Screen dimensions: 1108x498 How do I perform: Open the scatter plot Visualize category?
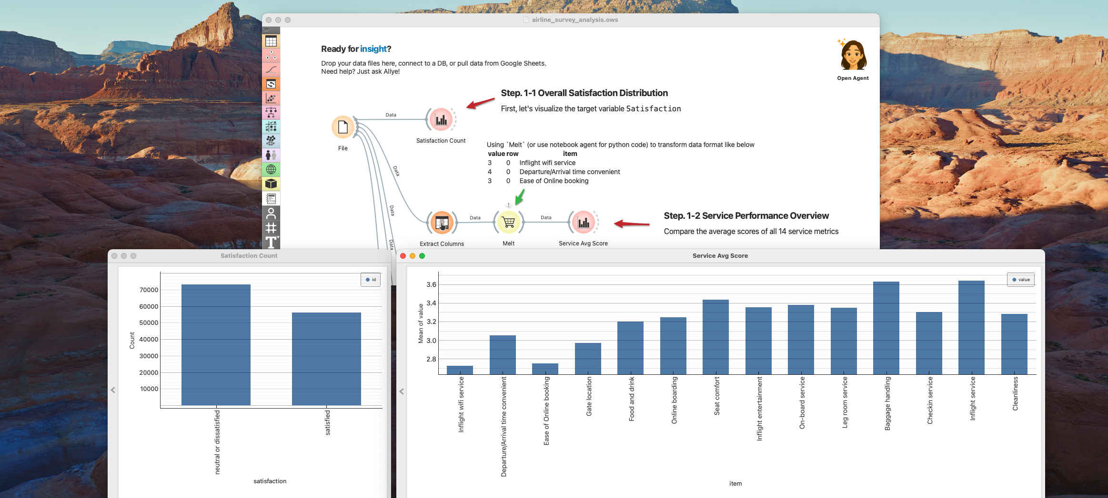271,98
